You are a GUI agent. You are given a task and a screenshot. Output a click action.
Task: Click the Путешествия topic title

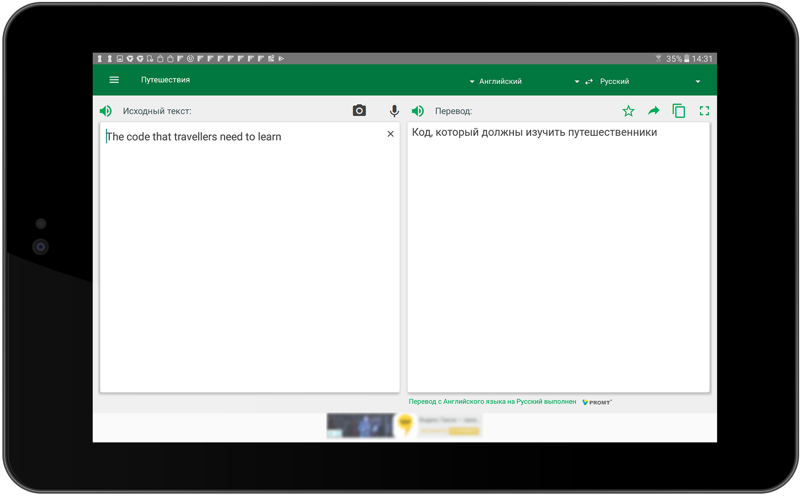(165, 80)
